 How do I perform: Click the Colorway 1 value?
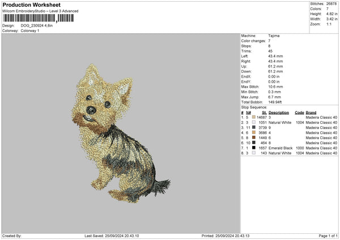point(31,30)
